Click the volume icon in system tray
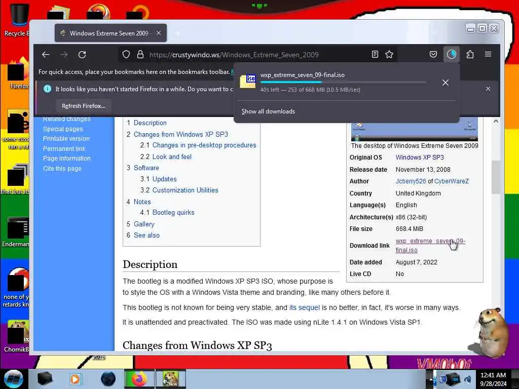 pos(468,379)
